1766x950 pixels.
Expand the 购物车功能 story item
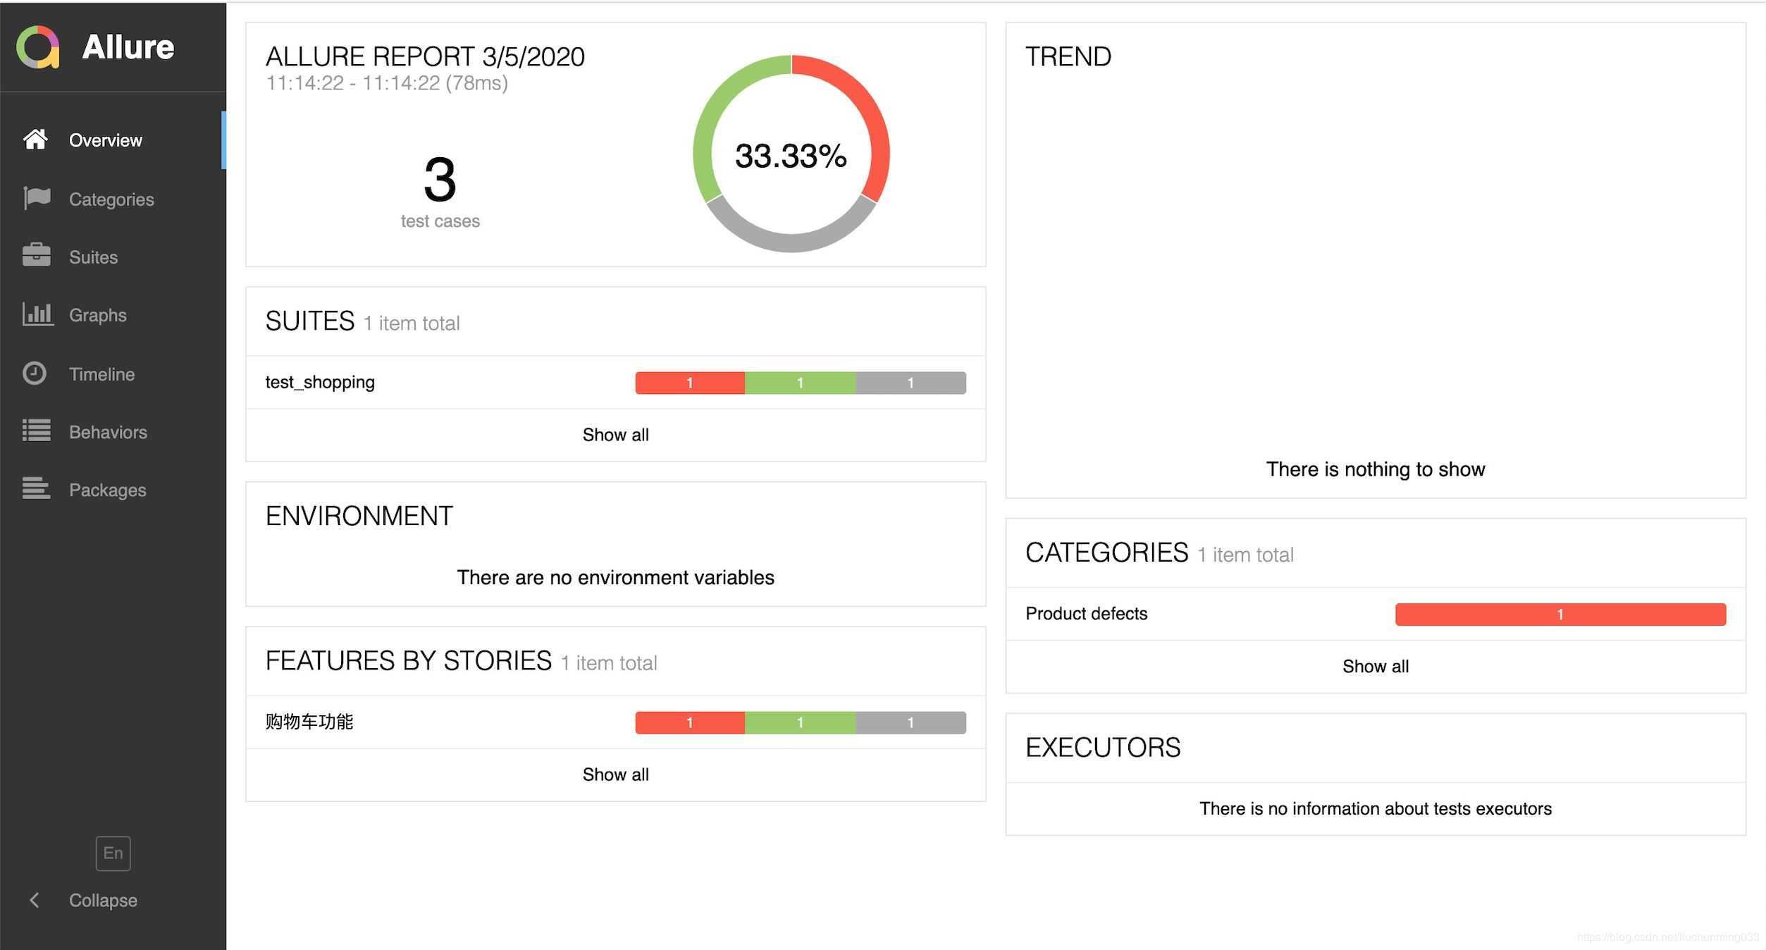(x=309, y=723)
